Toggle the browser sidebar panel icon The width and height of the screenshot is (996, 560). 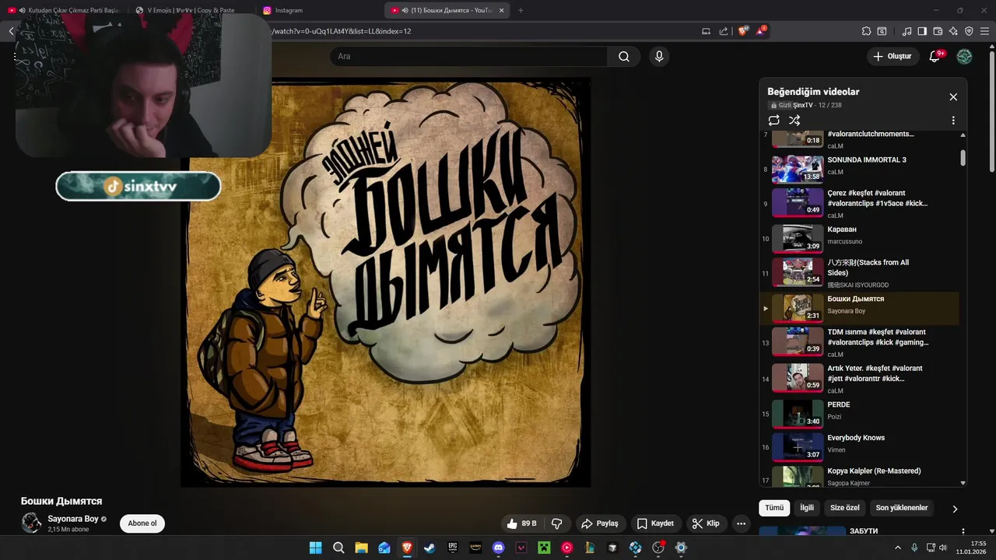pos(922,31)
